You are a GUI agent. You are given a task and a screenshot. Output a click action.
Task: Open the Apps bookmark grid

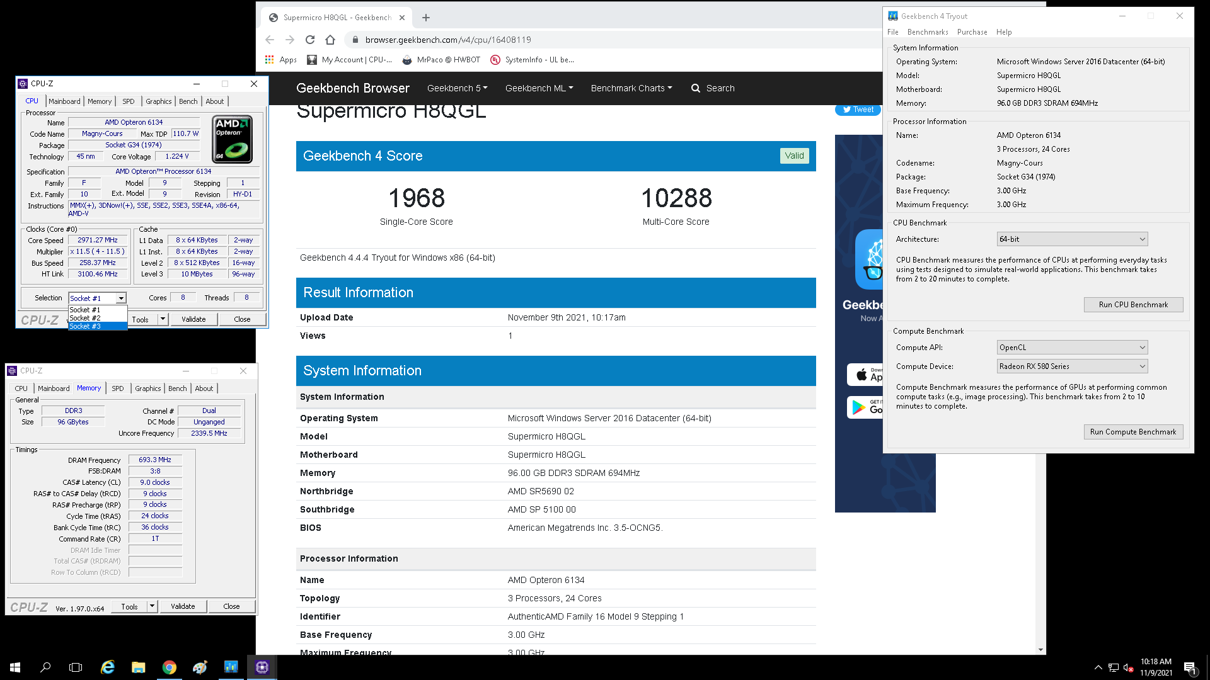[x=280, y=60]
